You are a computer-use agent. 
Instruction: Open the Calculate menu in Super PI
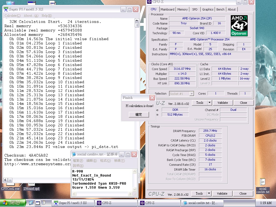[x=12, y=16]
